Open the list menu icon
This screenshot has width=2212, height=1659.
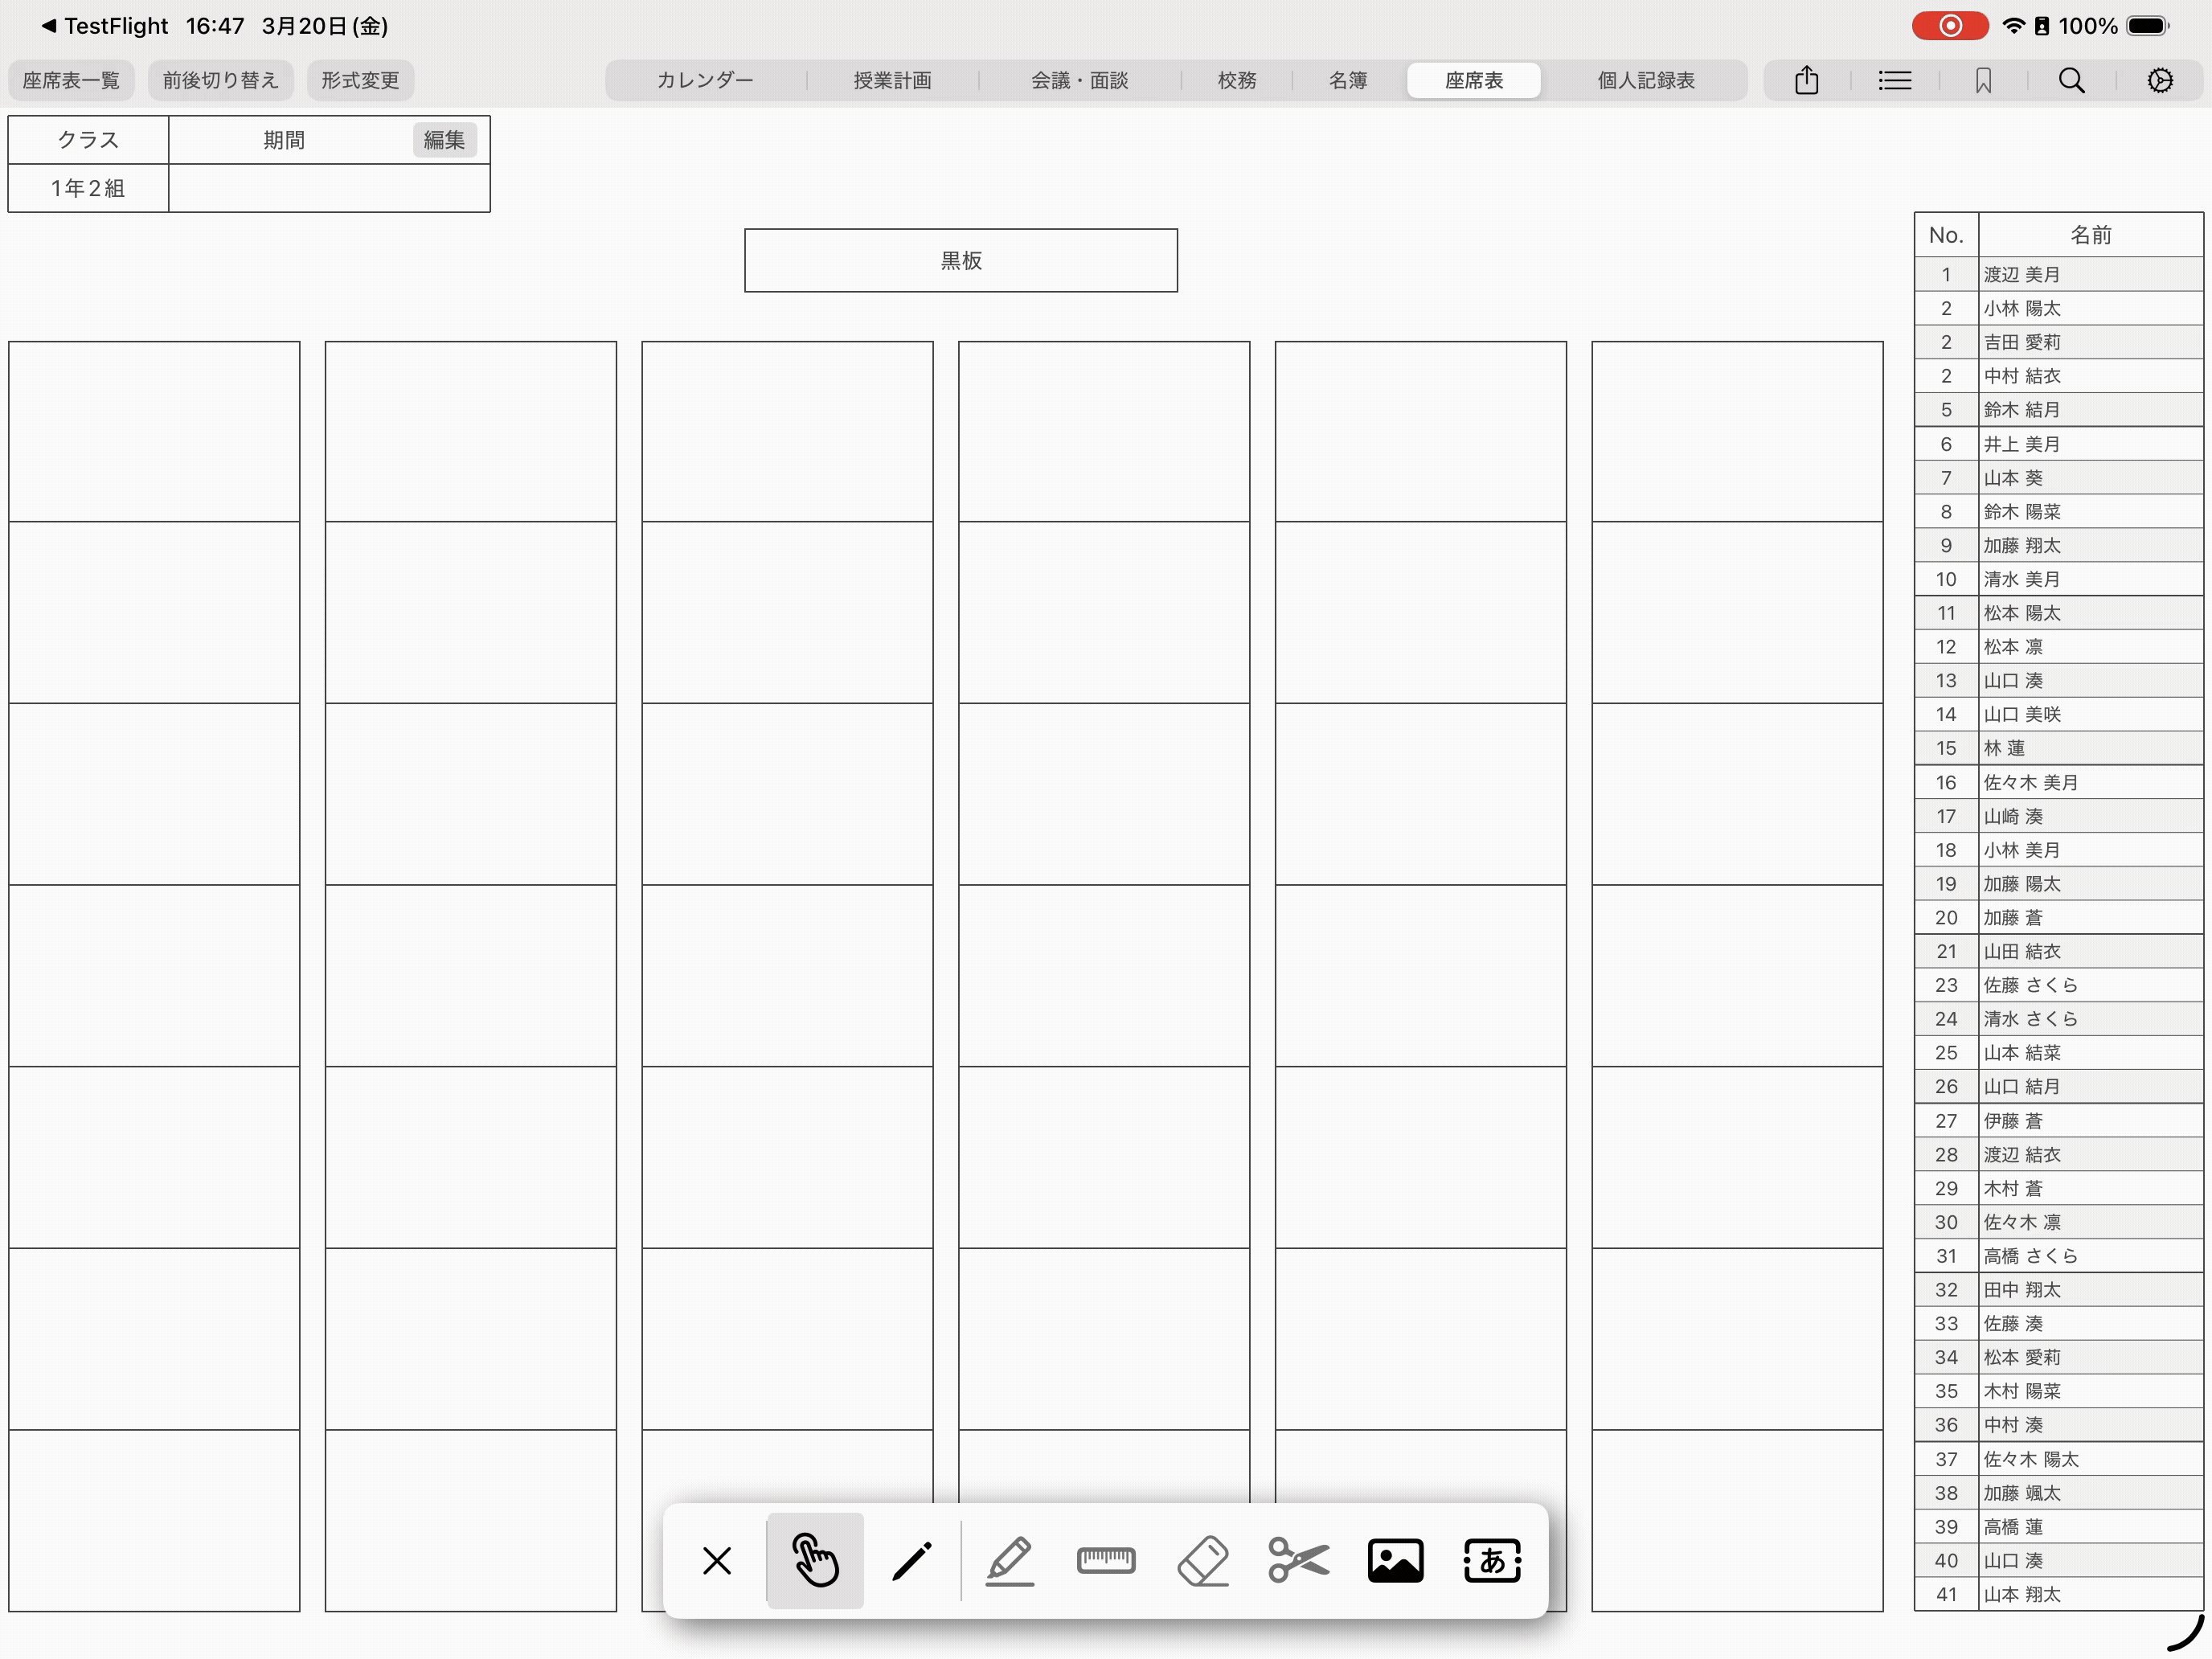pos(1894,80)
